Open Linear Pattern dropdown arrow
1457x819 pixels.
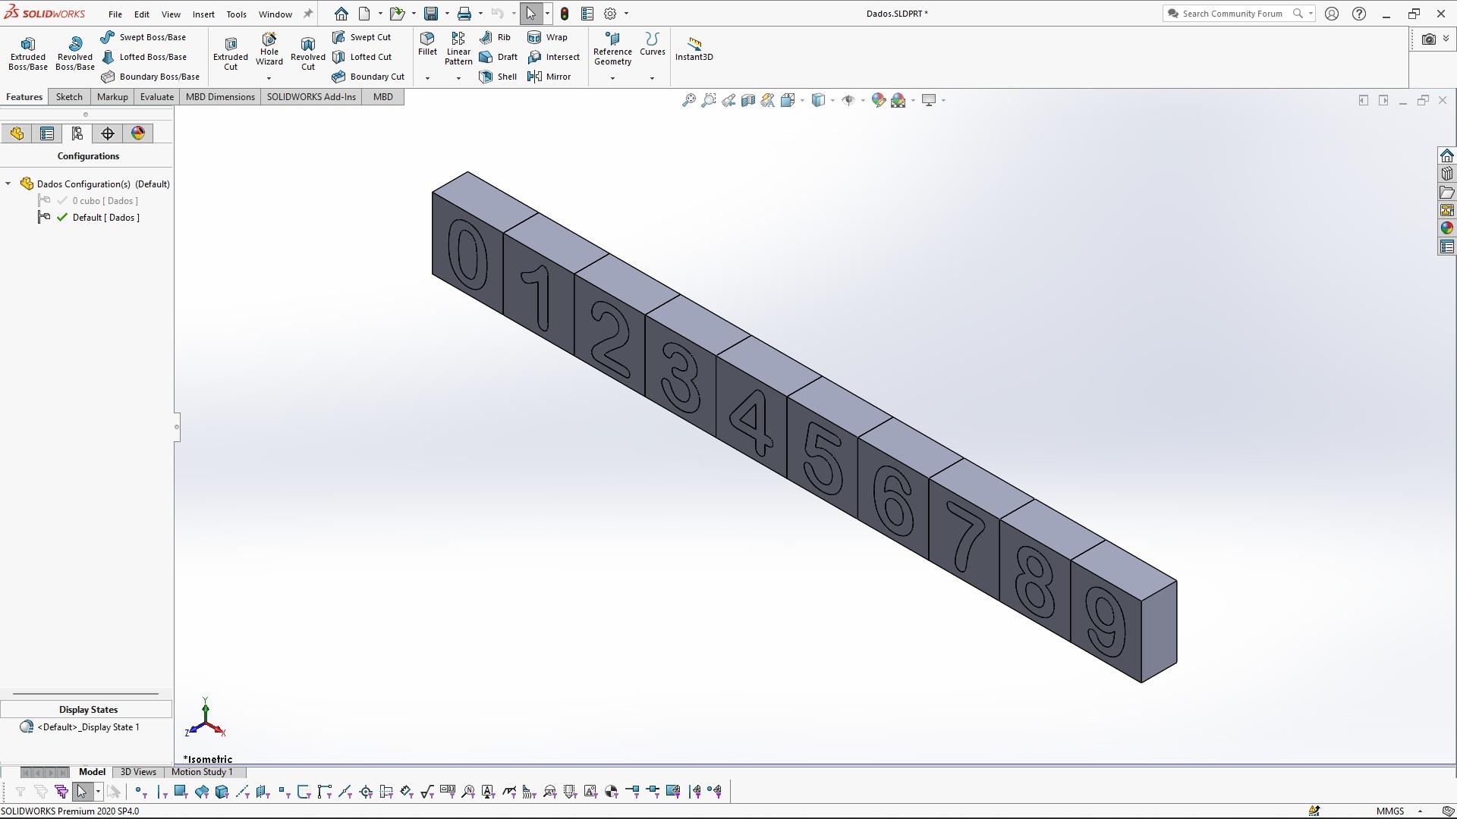(458, 78)
